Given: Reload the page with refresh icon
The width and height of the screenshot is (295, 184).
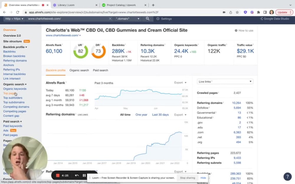Looking at the screenshot, I should pyautogui.click(x=17, y=12).
